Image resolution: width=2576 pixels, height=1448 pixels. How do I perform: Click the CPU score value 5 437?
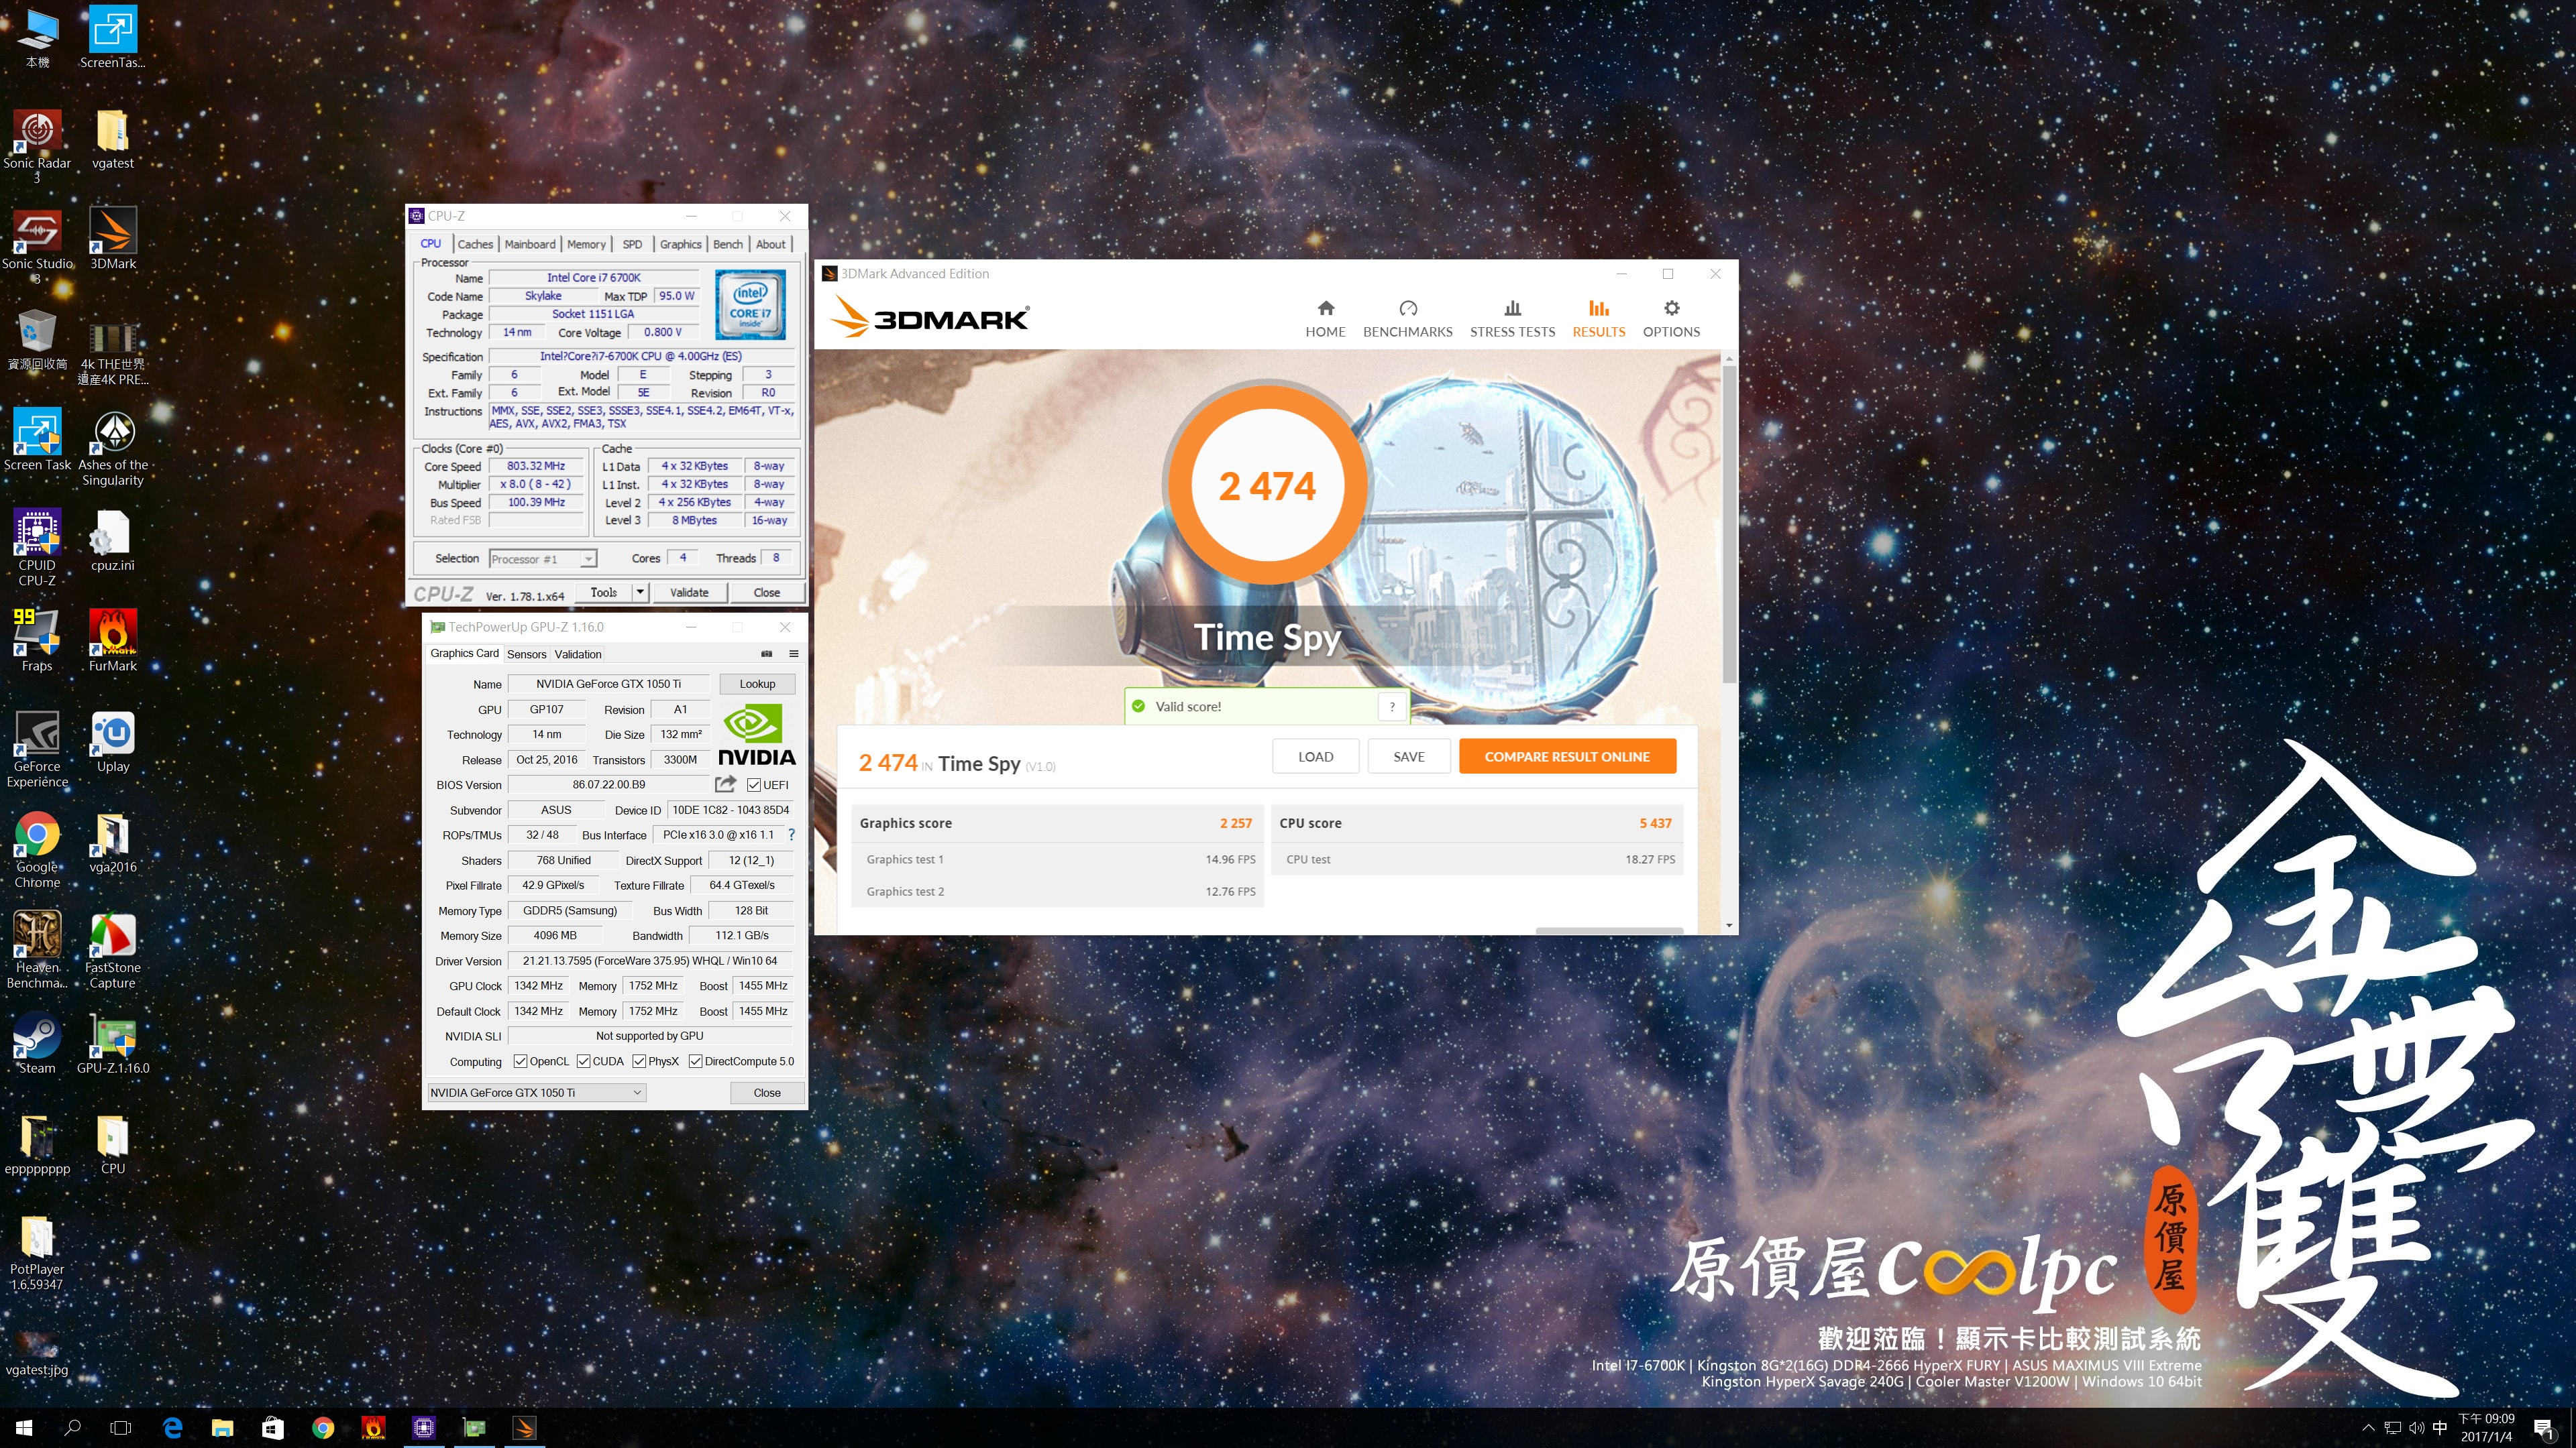coord(1655,823)
